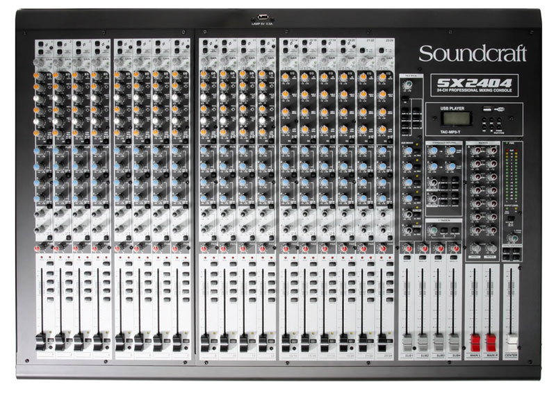Click the 'TAC-MP3-T' label
The image size is (556, 393).
click(x=450, y=132)
